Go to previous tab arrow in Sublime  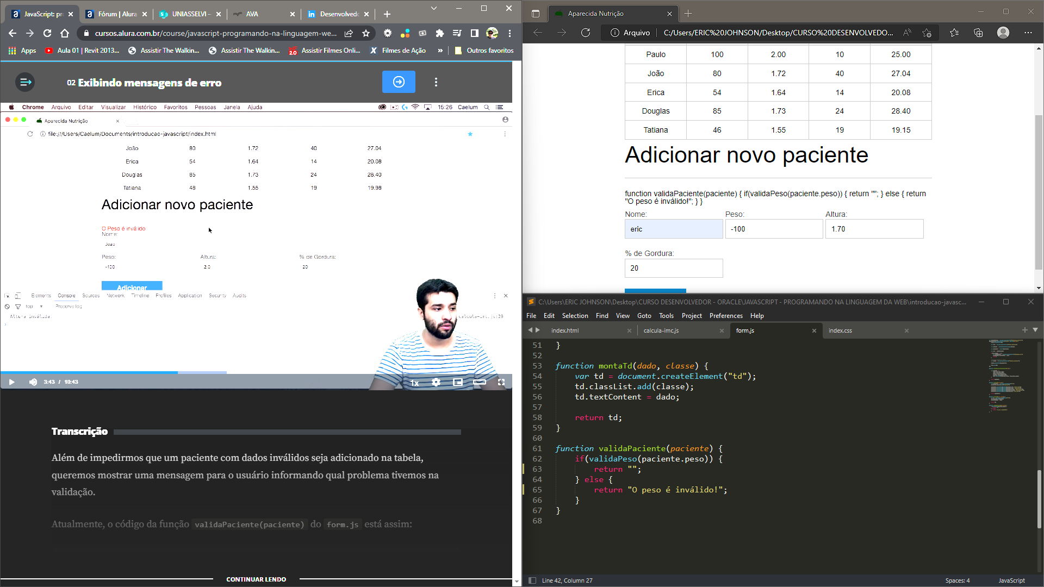click(530, 330)
